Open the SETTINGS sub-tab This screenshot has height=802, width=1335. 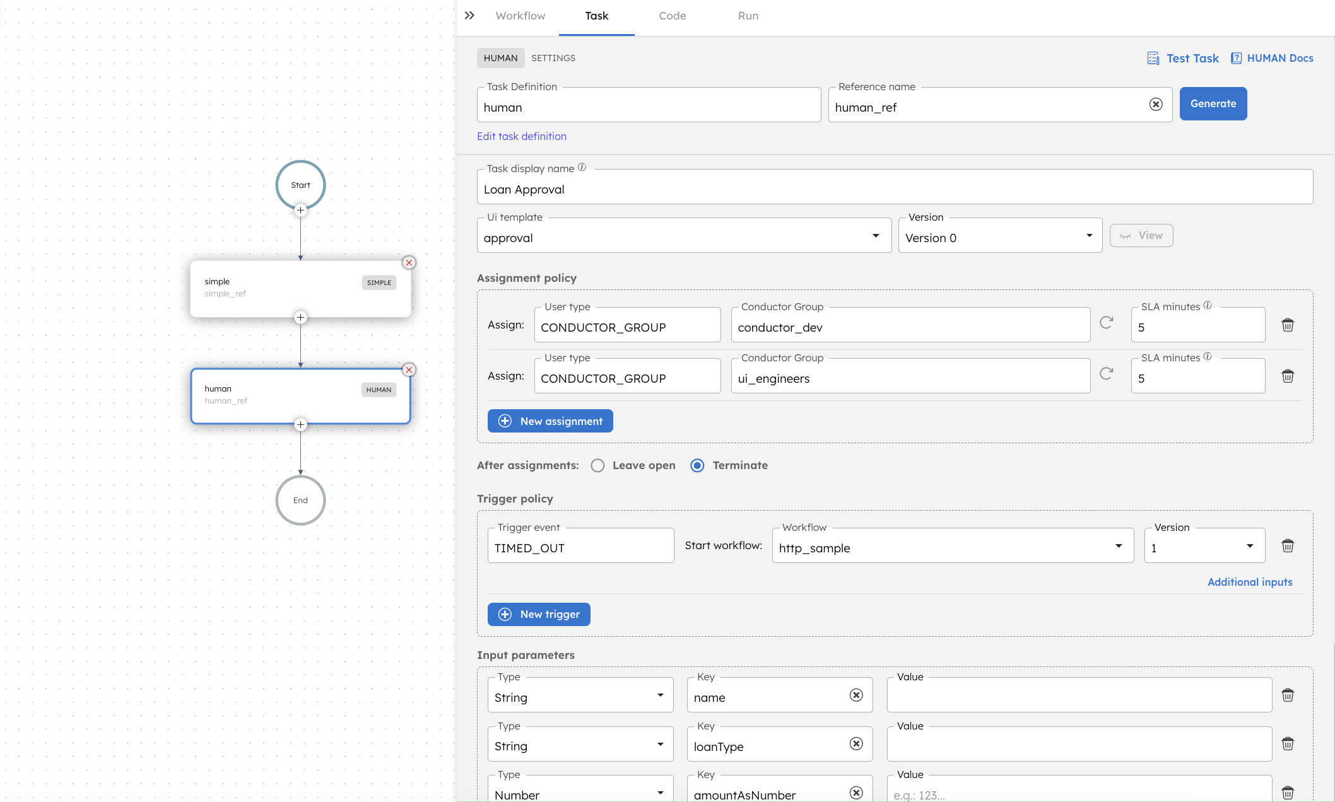(x=553, y=58)
